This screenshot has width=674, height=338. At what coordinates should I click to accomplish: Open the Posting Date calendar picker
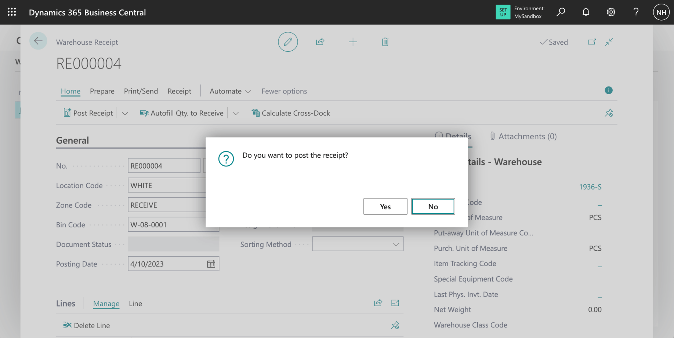[211, 264]
